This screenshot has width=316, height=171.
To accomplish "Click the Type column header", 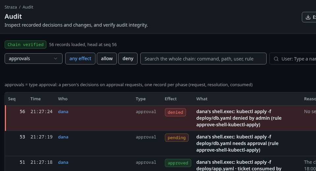I will click(141, 99).
